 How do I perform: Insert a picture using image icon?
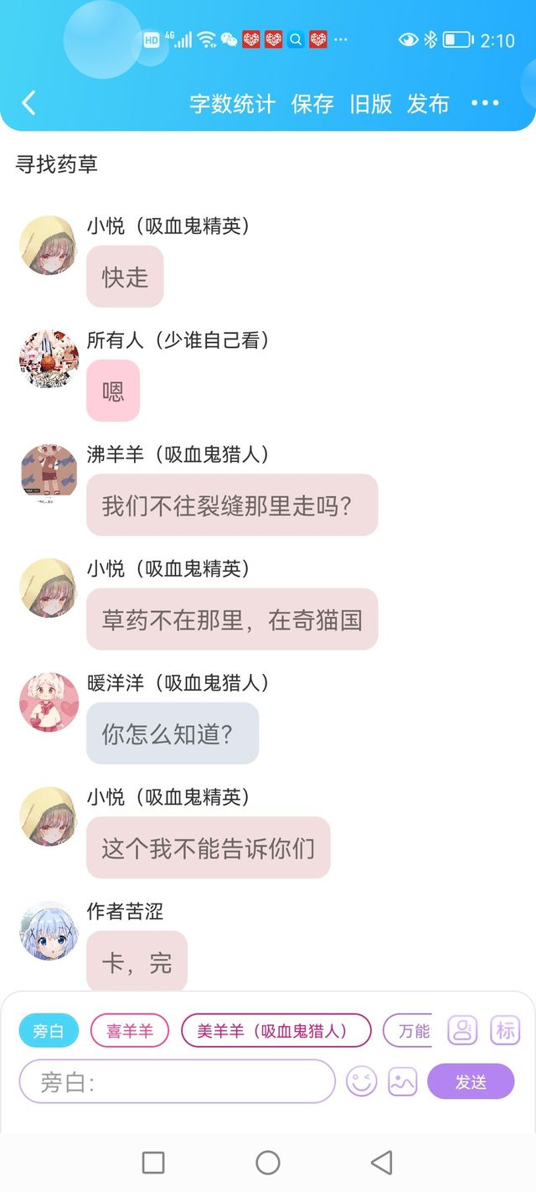[403, 1081]
